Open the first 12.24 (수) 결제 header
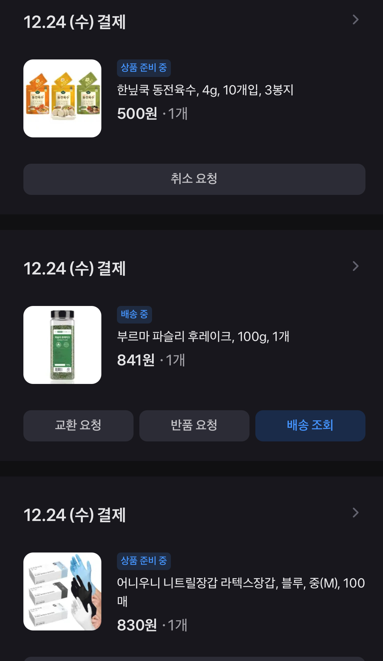 coord(75,22)
